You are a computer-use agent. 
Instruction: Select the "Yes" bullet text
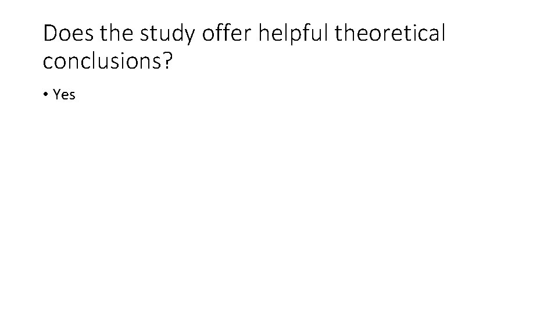coord(64,95)
